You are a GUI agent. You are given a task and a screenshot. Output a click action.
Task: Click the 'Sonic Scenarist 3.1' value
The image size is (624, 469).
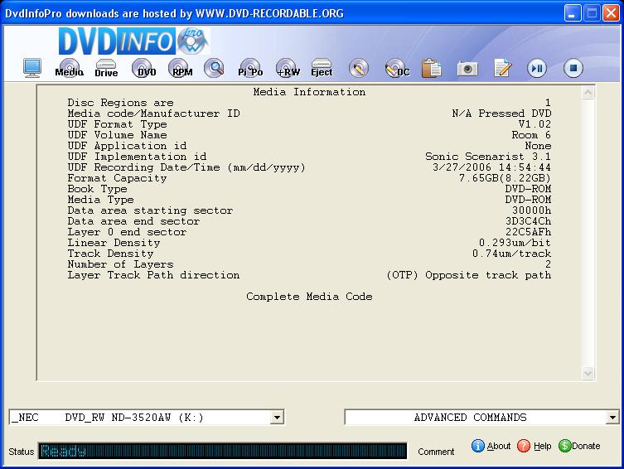point(488,157)
